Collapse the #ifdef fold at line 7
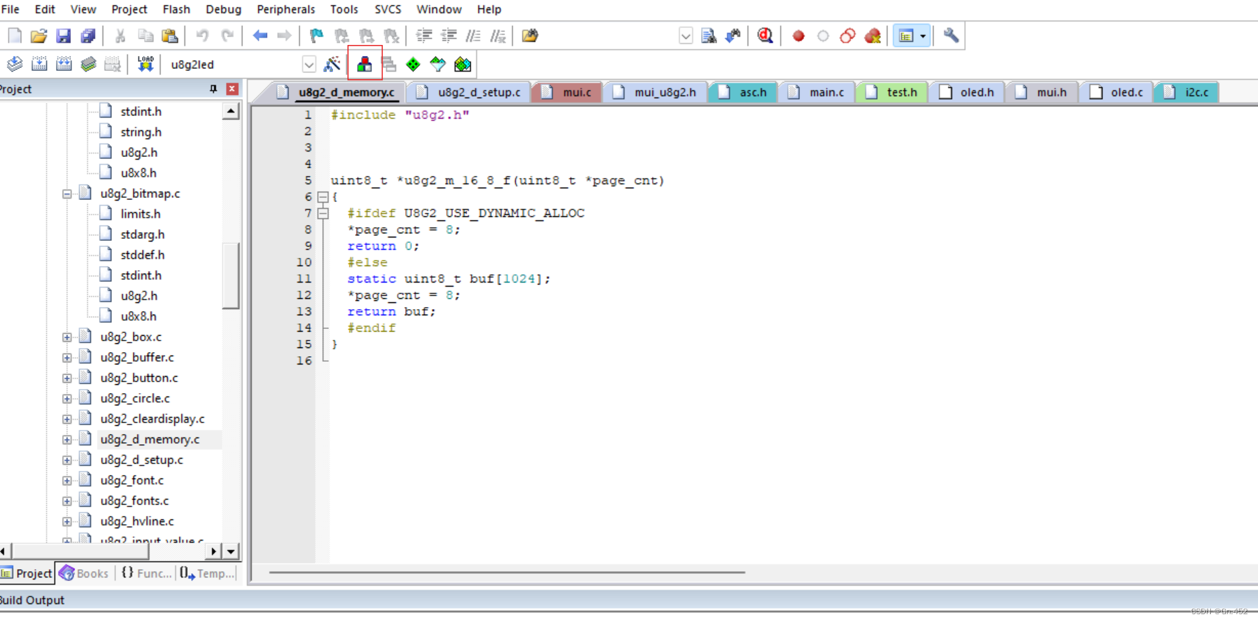The image size is (1258, 621). click(323, 214)
